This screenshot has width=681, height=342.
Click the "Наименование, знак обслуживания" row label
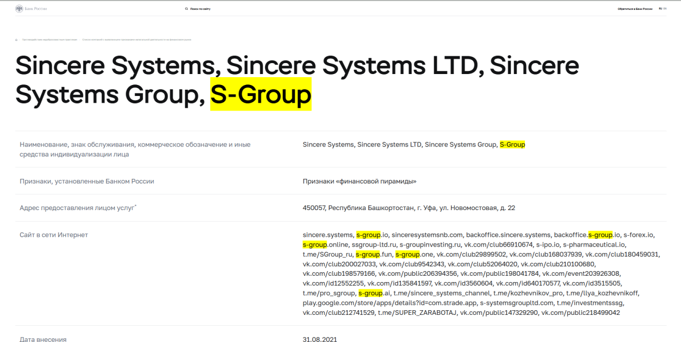point(135,149)
